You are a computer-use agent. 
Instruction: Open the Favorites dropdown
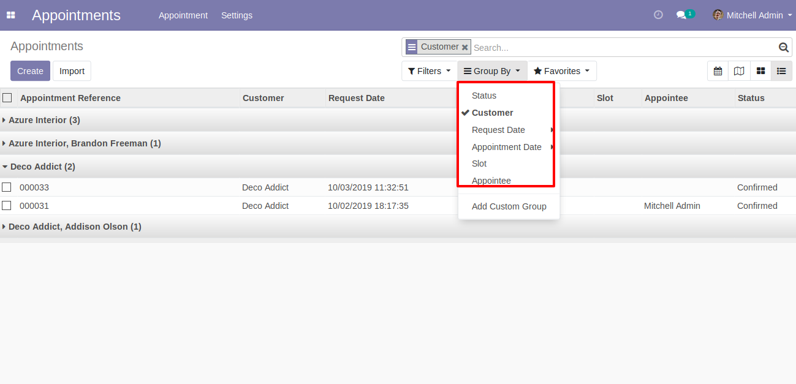click(562, 71)
